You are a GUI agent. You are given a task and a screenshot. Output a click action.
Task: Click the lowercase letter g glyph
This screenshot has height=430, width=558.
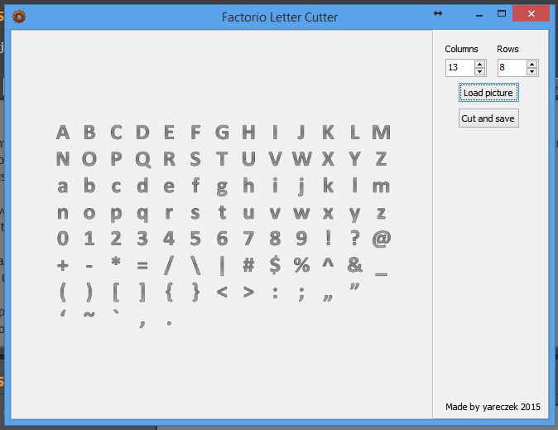222,187
